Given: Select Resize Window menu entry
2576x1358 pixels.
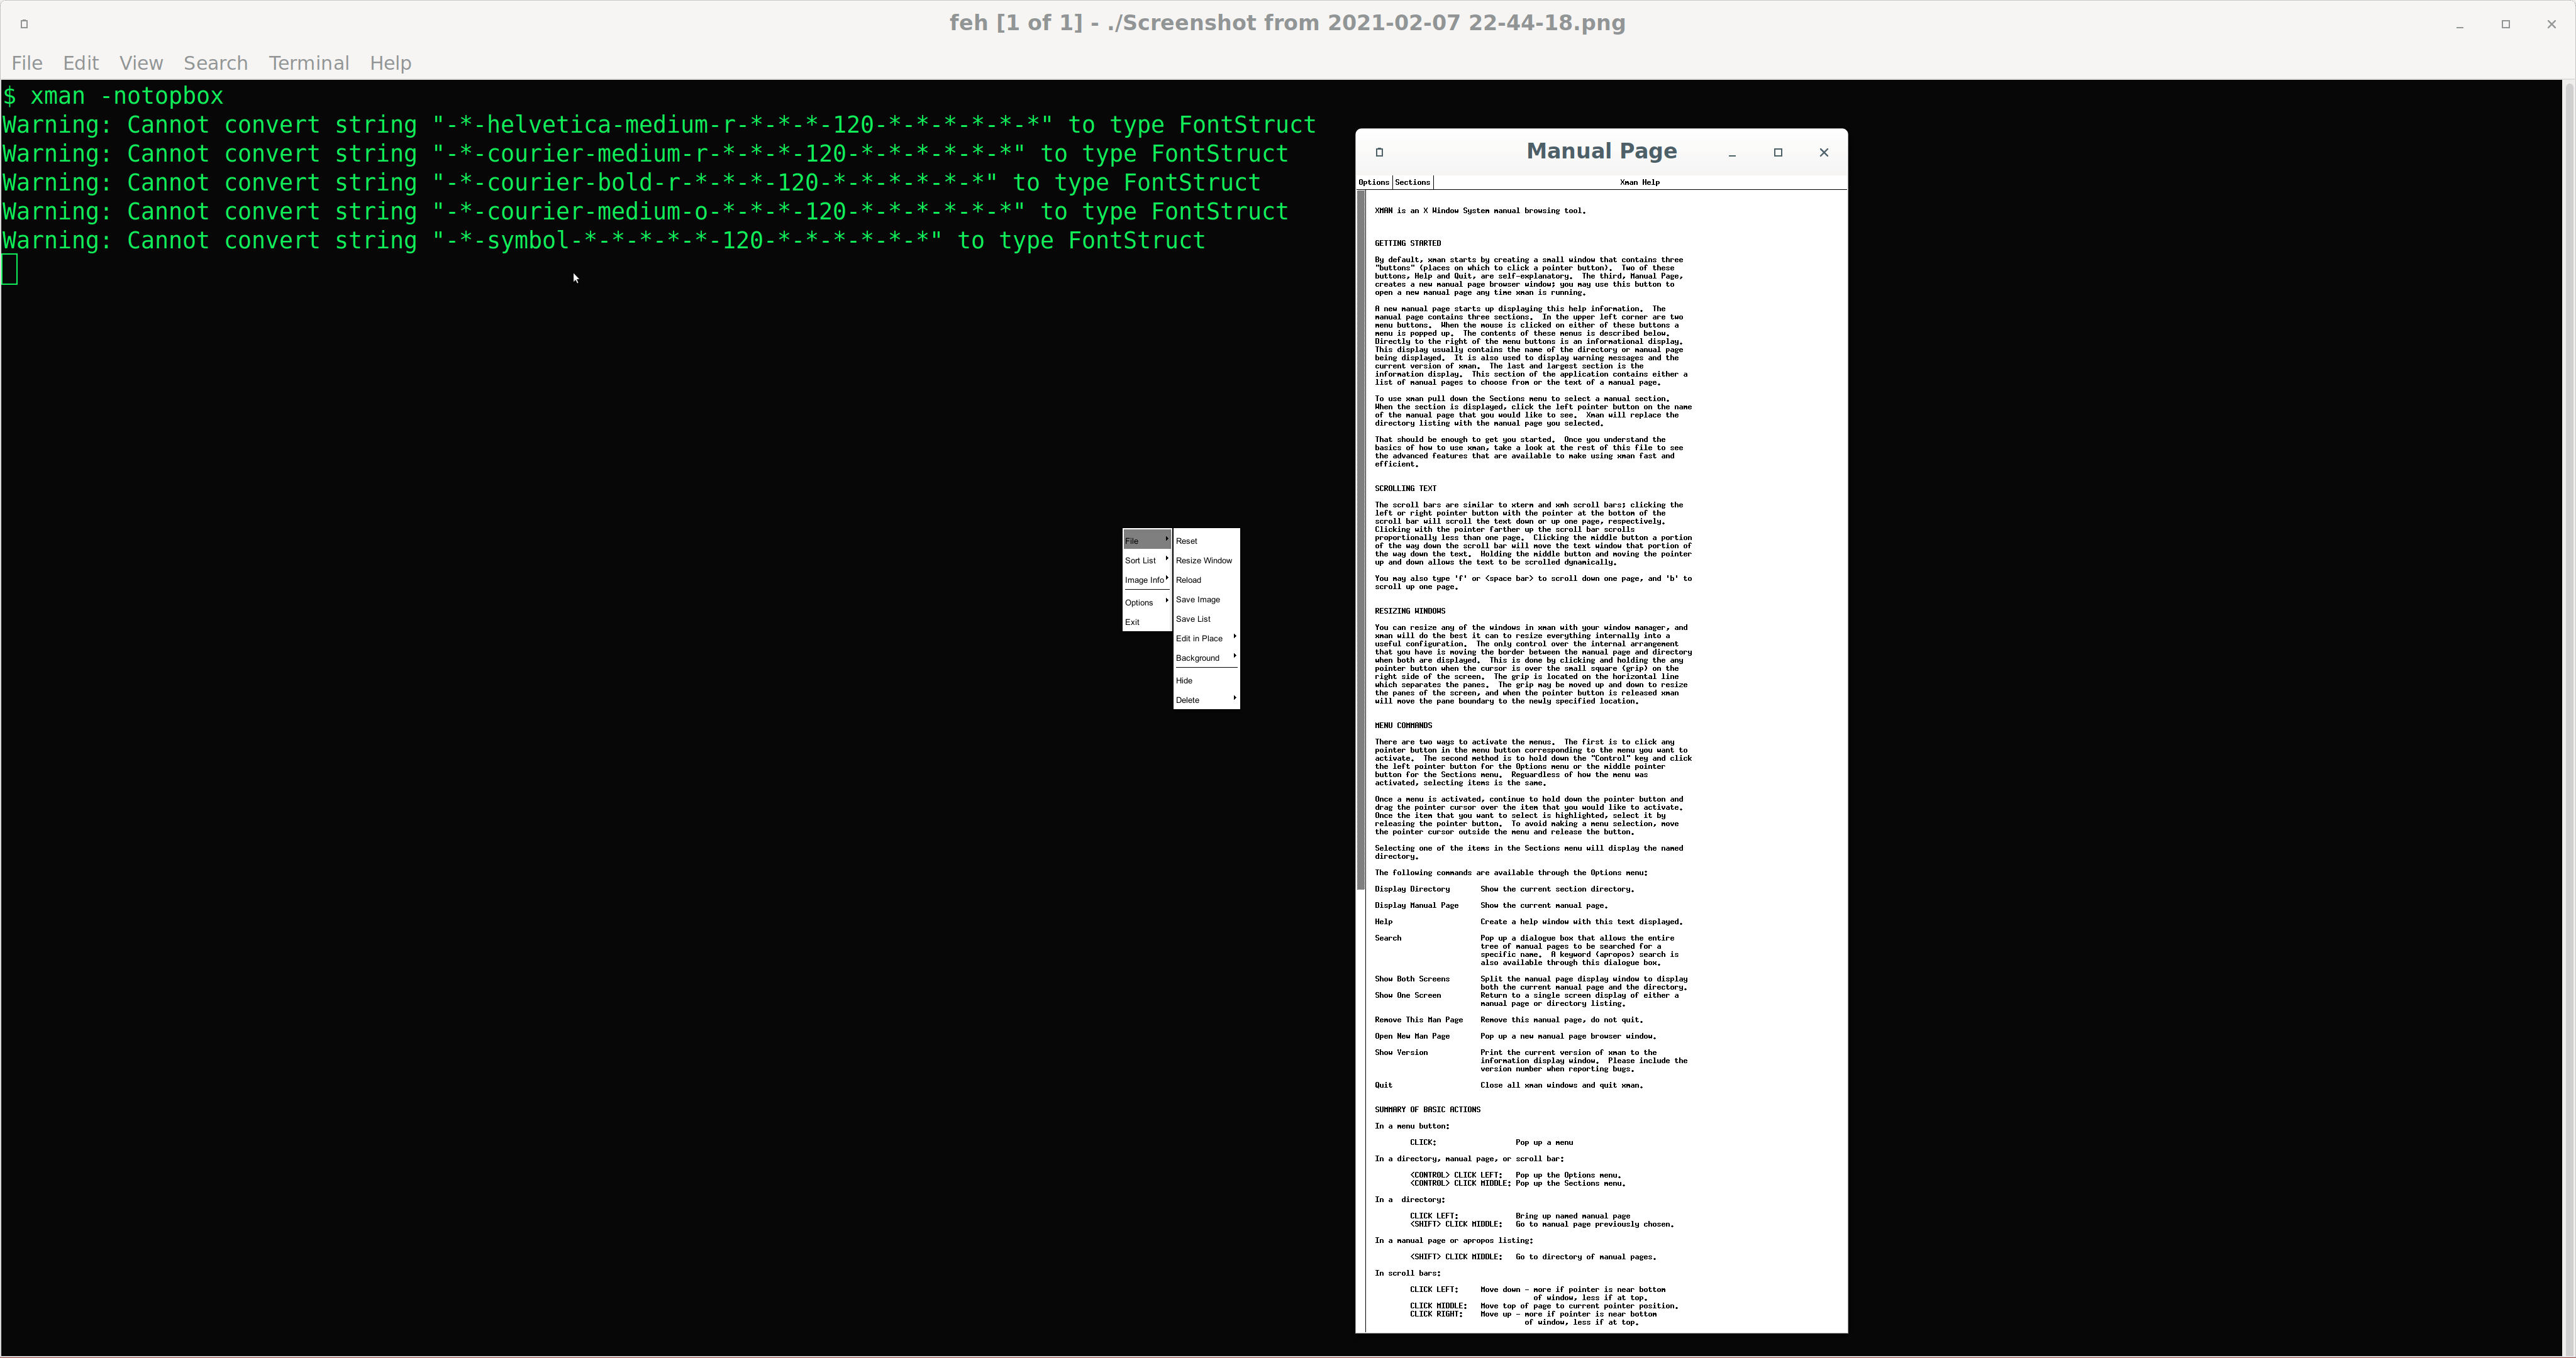Looking at the screenshot, I should [1203, 561].
